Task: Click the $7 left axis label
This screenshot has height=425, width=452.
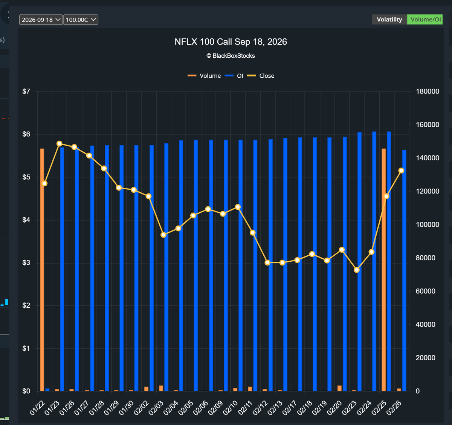Action: click(x=26, y=92)
